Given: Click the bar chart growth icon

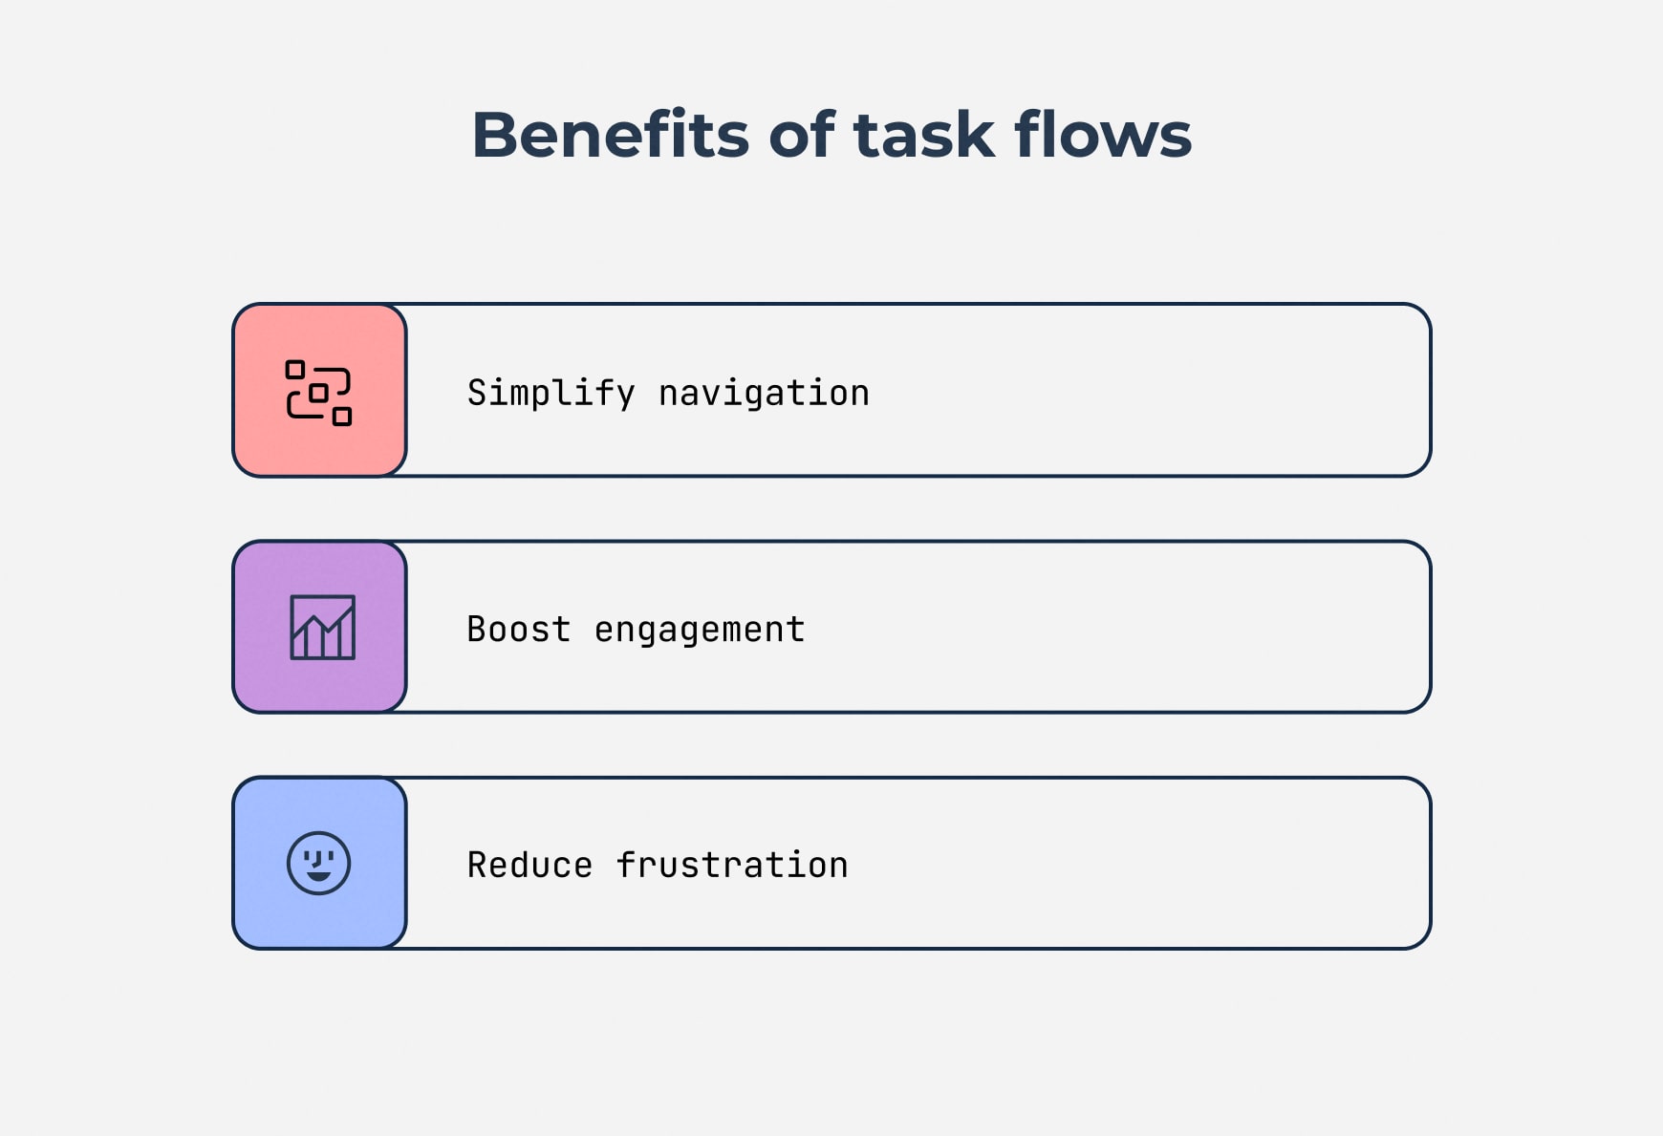Looking at the screenshot, I should [x=322, y=628].
